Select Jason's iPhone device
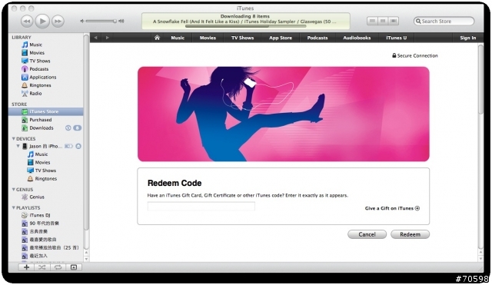This screenshot has width=492, height=285. [x=46, y=146]
